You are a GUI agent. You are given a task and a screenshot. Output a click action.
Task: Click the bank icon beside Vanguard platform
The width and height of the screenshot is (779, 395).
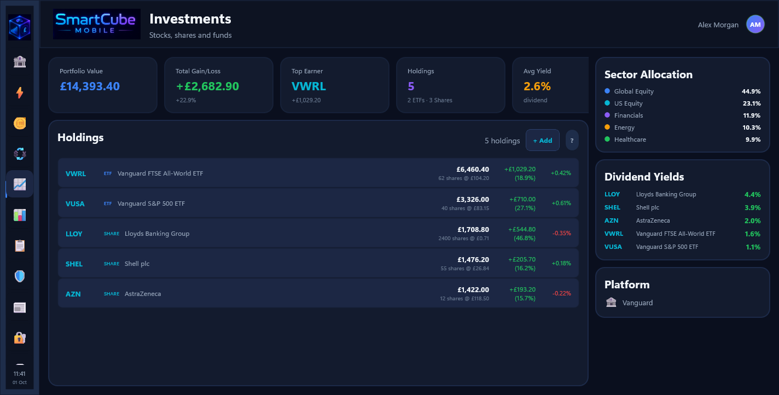(612, 303)
